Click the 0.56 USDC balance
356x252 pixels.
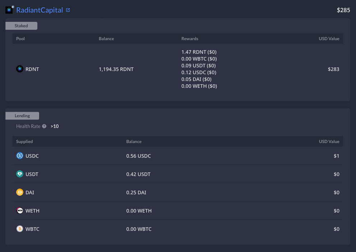click(139, 156)
